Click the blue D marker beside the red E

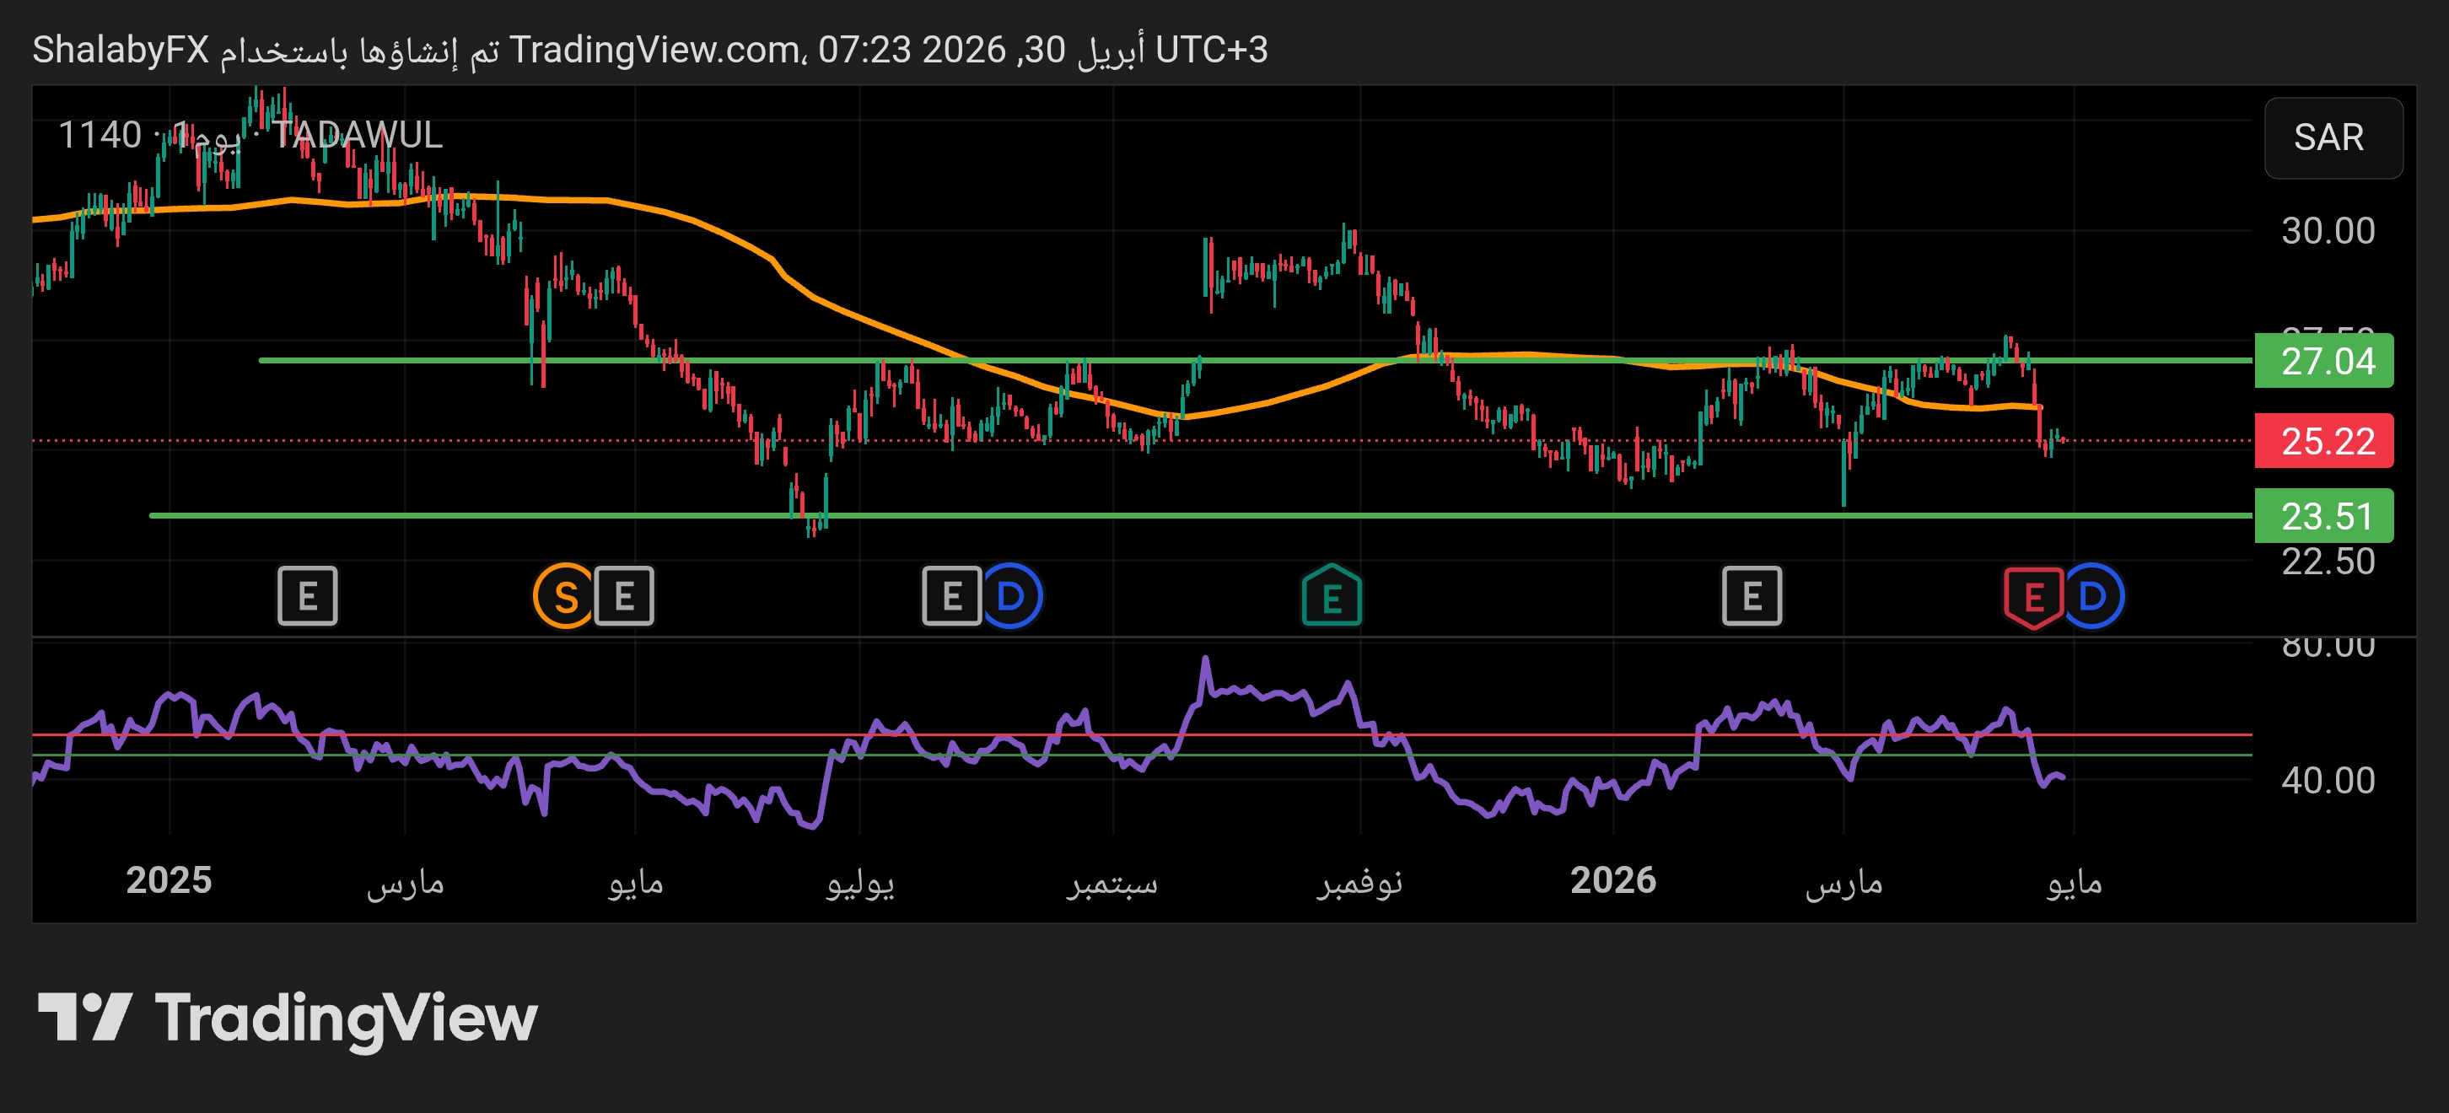coord(2091,596)
